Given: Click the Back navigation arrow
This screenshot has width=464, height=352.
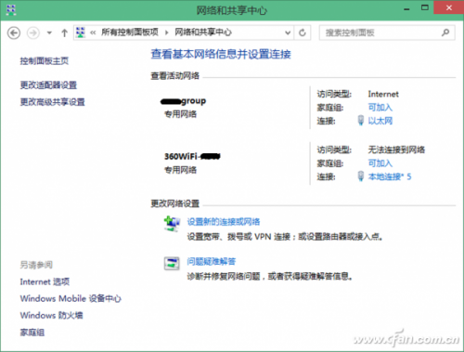Looking at the screenshot, I should pyautogui.click(x=14, y=33).
